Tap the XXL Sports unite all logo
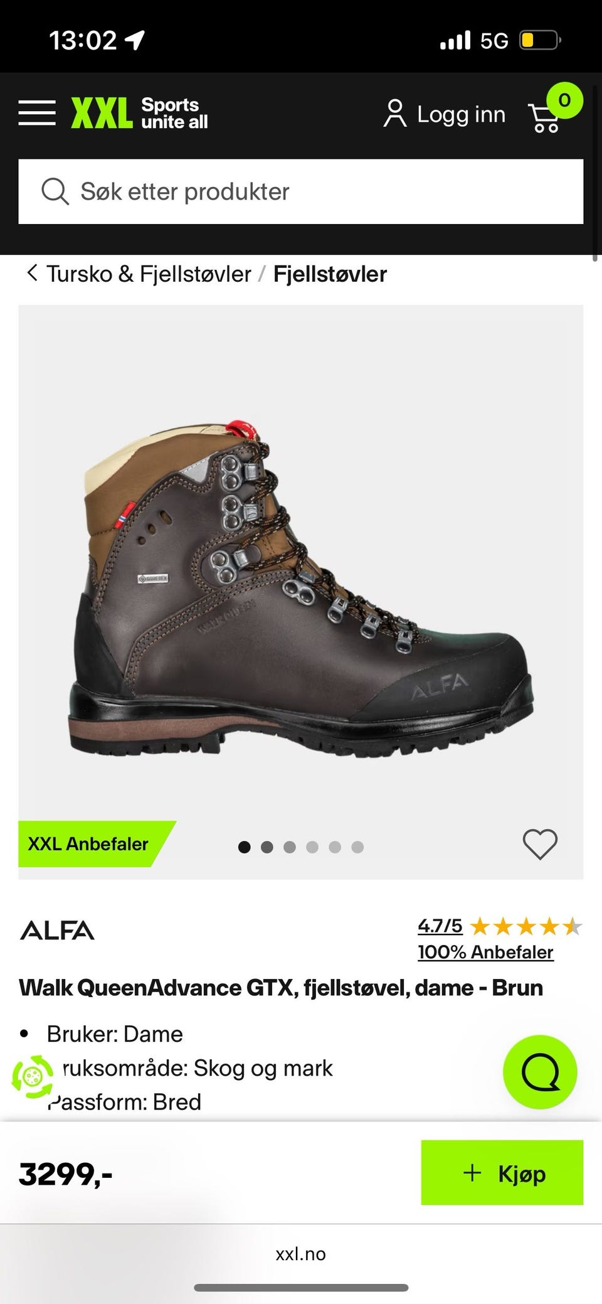The height and width of the screenshot is (1304, 602). tap(139, 113)
